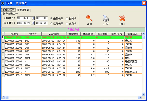This screenshot has height=101, width=147.
Task: Click the 消费金额 column header
Action: point(73,34)
